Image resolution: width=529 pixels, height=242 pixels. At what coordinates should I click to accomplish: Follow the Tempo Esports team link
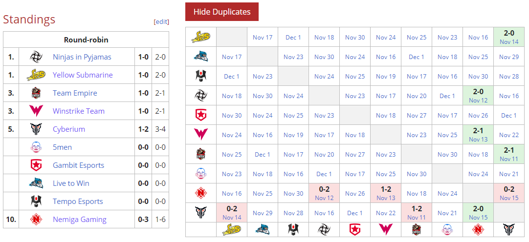pyautogui.click(x=78, y=202)
